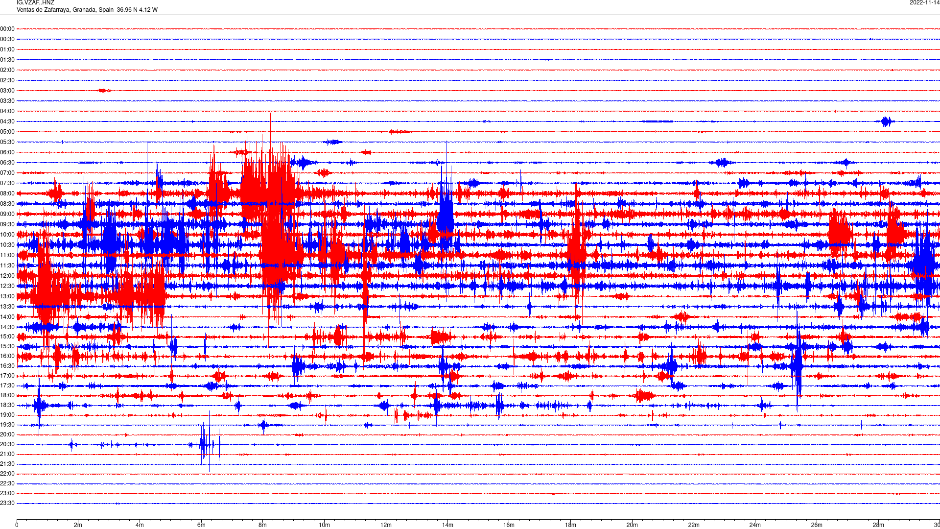Click the 2m tick on time axis
The image size is (940, 529).
click(78, 525)
